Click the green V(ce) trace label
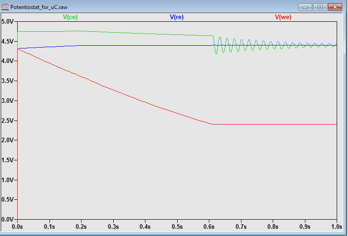 click(x=70, y=17)
